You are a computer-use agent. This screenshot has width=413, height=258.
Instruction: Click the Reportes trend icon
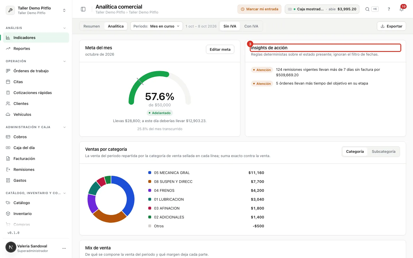pos(8,48)
